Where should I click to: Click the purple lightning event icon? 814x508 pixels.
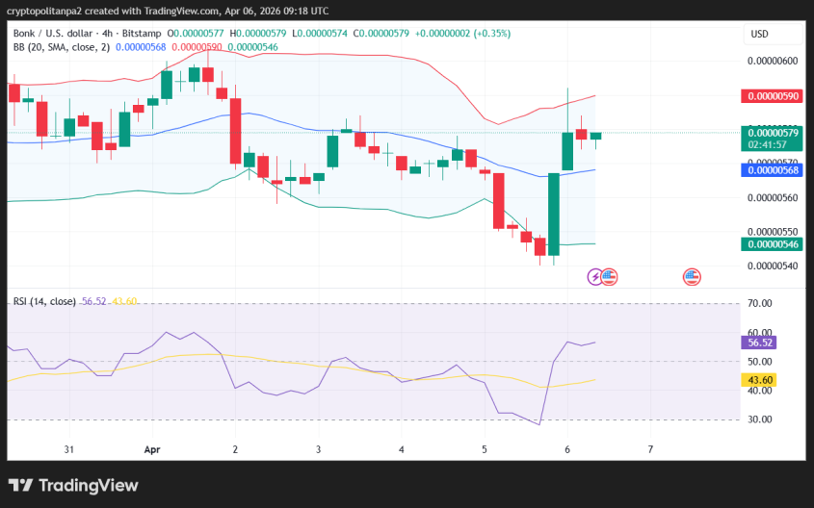595,277
